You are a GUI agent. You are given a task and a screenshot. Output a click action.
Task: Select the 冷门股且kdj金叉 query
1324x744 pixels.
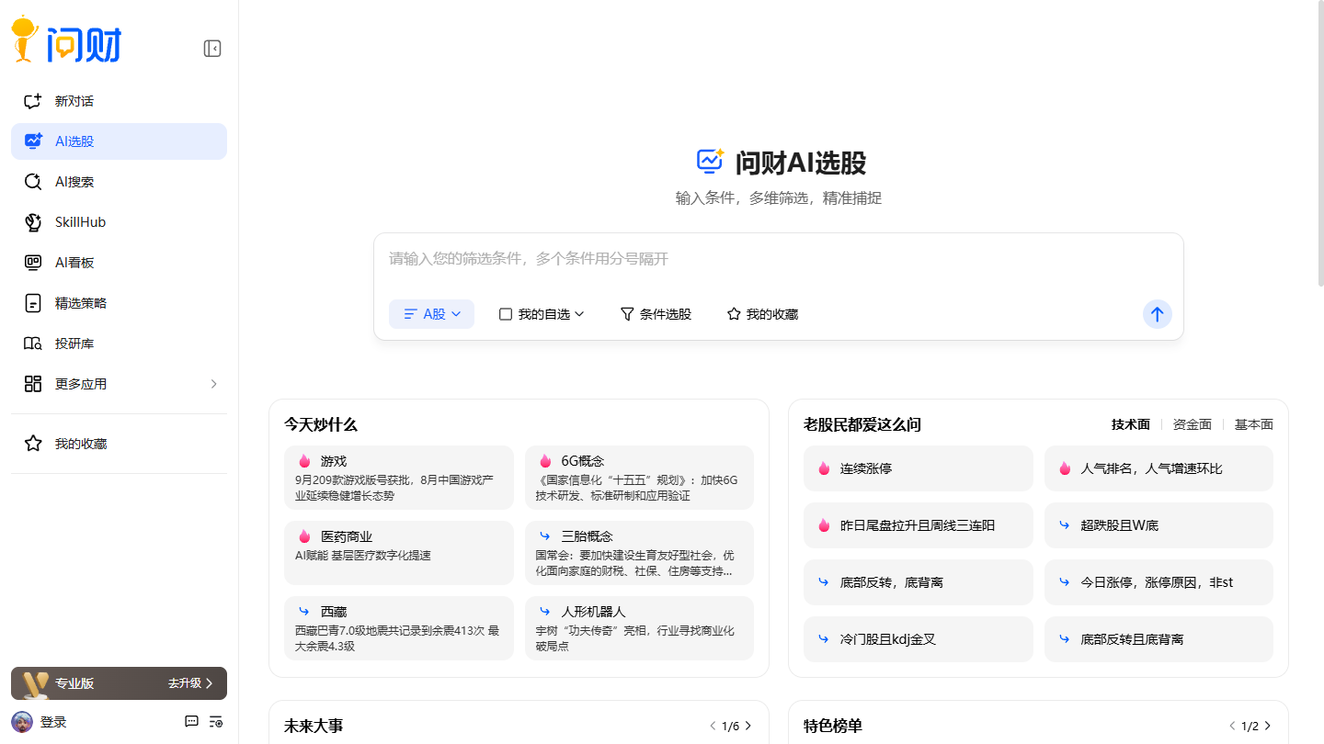[919, 639]
